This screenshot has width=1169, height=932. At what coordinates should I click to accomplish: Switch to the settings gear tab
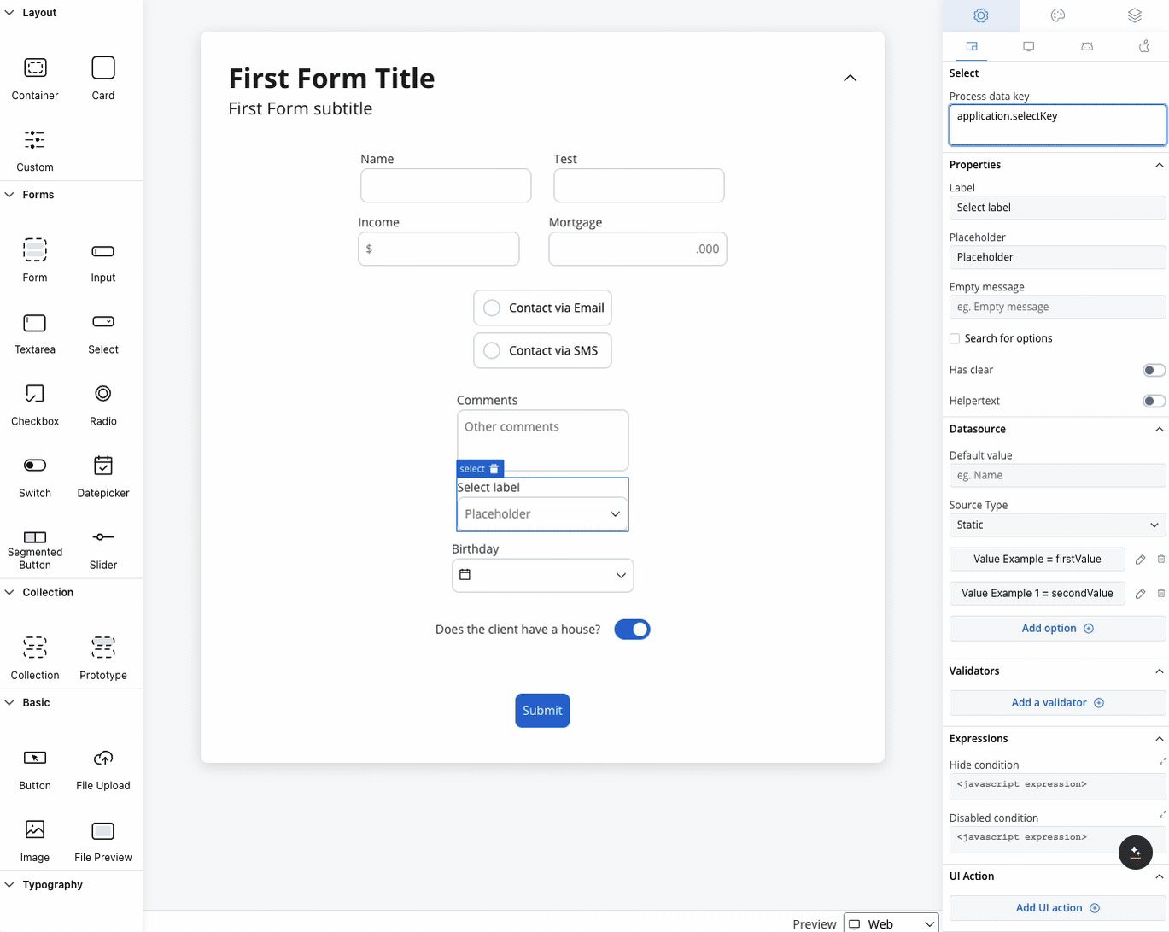980,15
